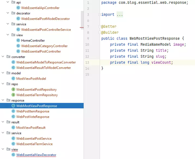Click the WebEssentialApiController class icon
Screen dimensions: 195x159
pos(18,8)
